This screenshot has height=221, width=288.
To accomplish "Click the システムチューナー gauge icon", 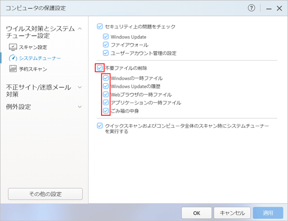I will pyautogui.click(x=13, y=58).
